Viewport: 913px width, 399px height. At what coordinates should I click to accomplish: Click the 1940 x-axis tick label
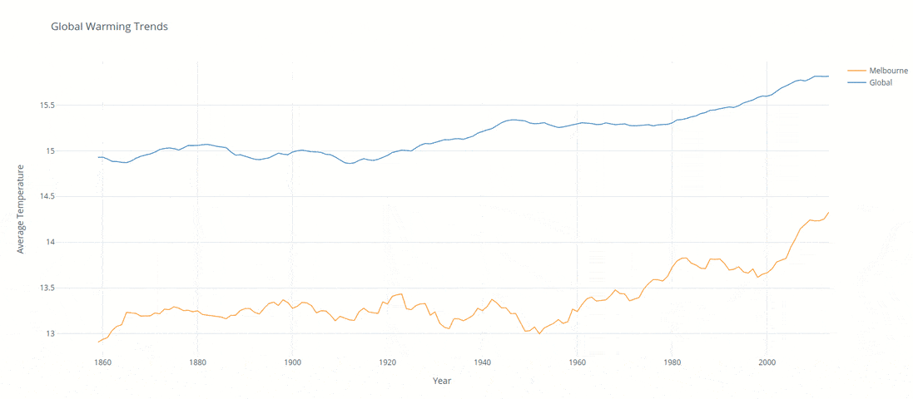[x=482, y=362]
